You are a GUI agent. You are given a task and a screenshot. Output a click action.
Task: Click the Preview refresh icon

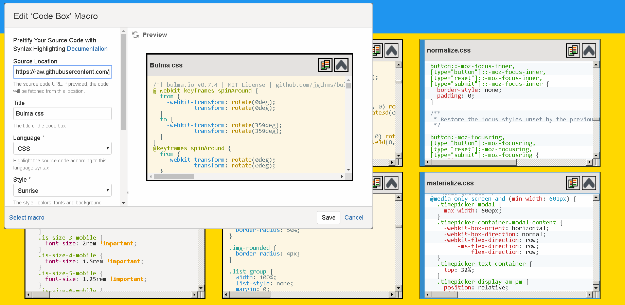click(136, 35)
